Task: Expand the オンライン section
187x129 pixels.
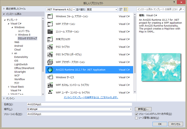Action: click(4, 98)
